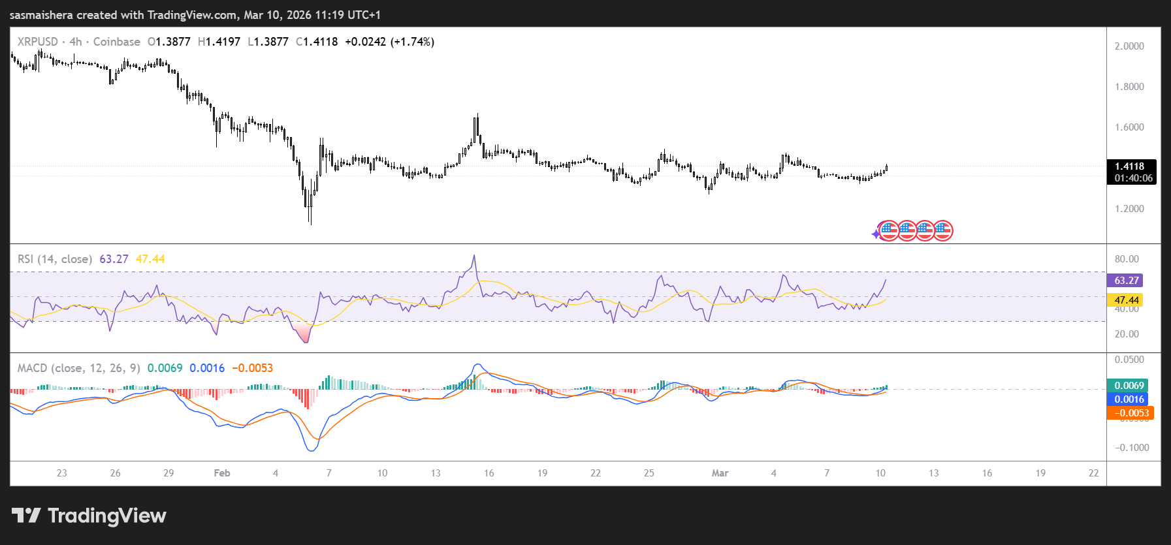
Task: Click the Mar label on time axis
Action: pyautogui.click(x=720, y=473)
